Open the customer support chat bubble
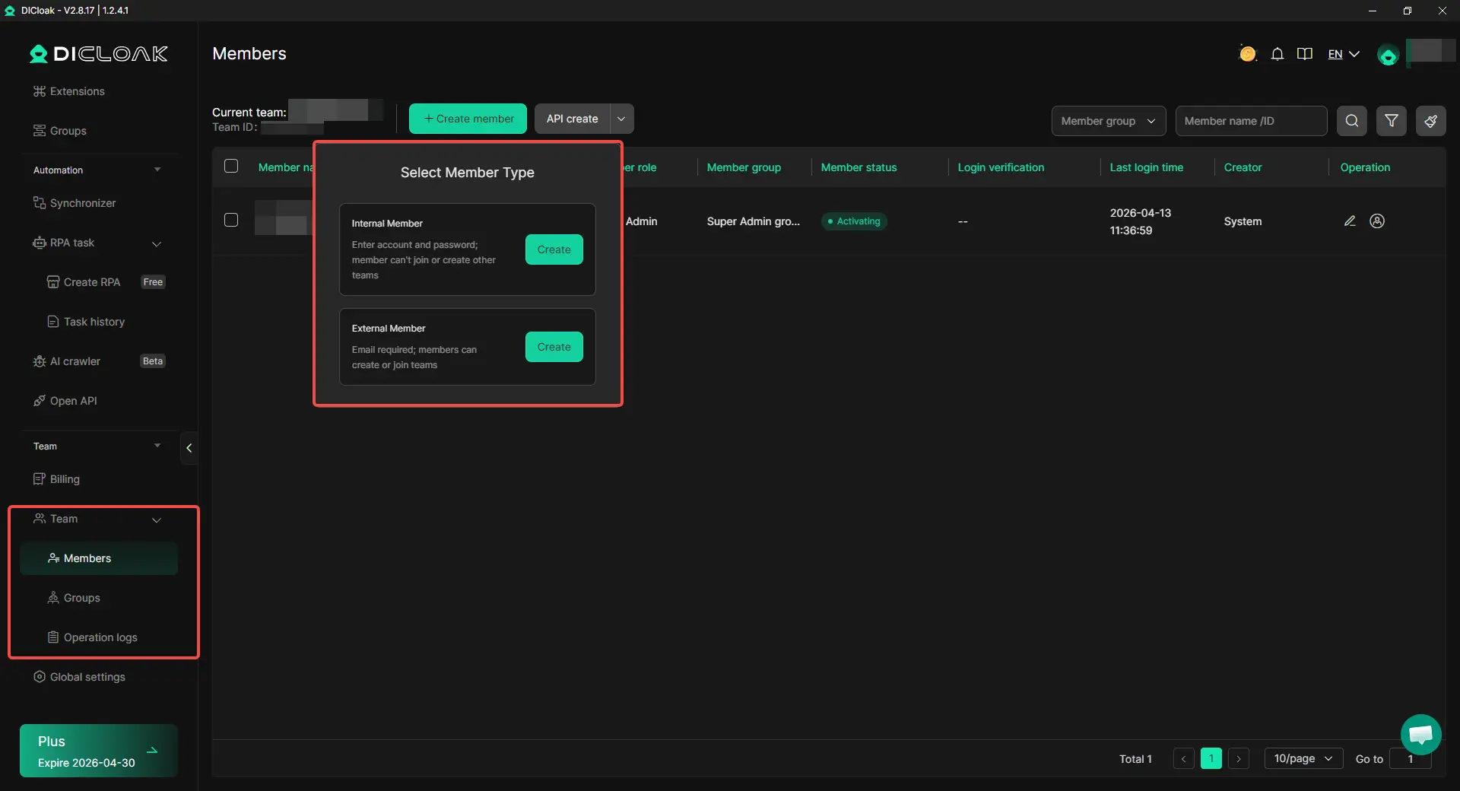1460x791 pixels. click(x=1420, y=735)
